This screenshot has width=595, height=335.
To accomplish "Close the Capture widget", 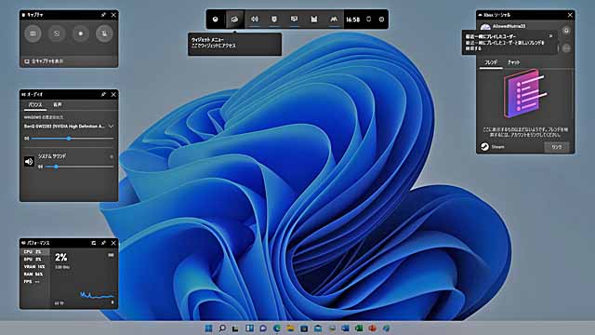I will 113,15.
